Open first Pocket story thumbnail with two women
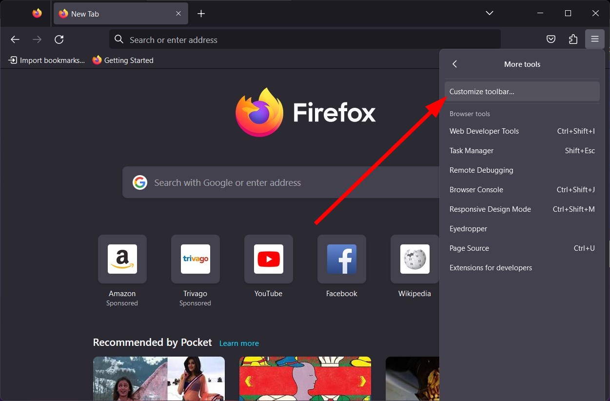This screenshot has height=401, width=610. (x=159, y=379)
